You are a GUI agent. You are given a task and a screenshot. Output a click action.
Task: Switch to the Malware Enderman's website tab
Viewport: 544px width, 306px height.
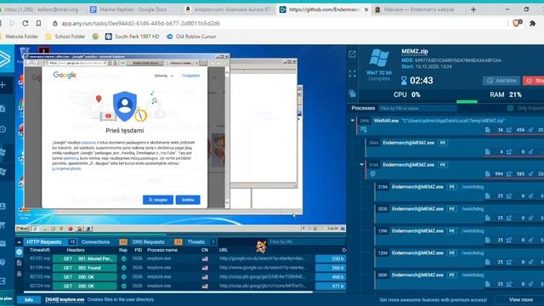click(x=418, y=9)
